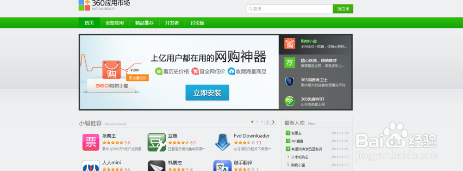Image resolution: width=463 pixels, height=171 pixels.
Task: Click the 360应用市场 logo icon
Action: click(84, 5)
